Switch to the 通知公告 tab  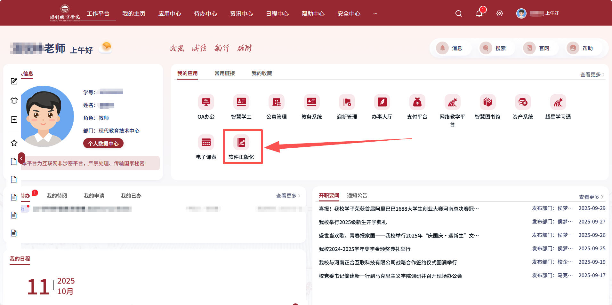pyautogui.click(x=357, y=195)
